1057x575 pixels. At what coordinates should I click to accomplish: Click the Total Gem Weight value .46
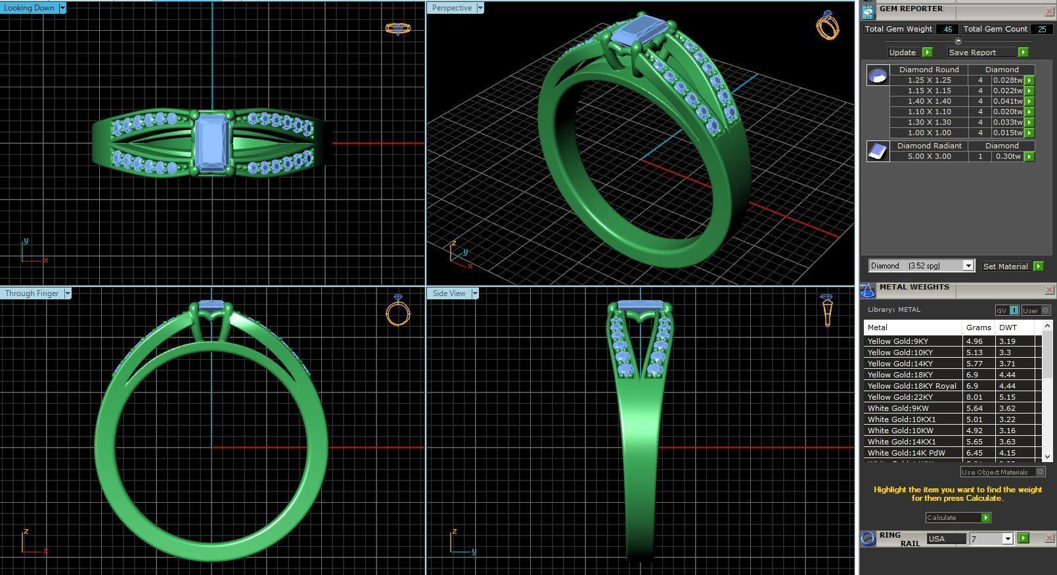947,29
